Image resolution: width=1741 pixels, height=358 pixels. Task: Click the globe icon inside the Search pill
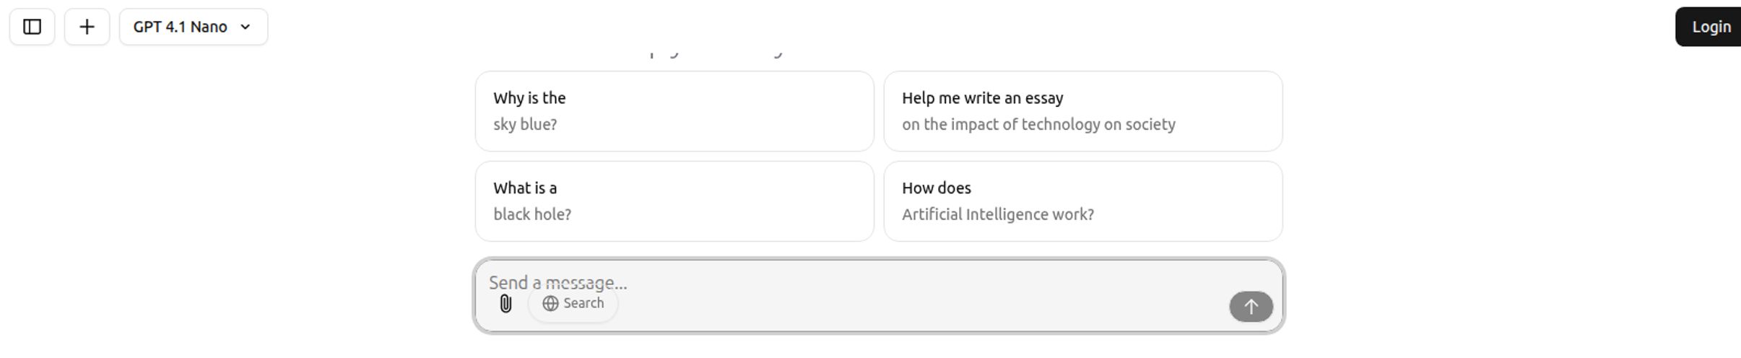tap(550, 303)
